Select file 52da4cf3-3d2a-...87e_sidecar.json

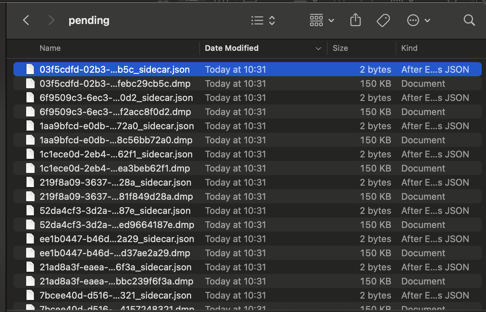(248, 210)
